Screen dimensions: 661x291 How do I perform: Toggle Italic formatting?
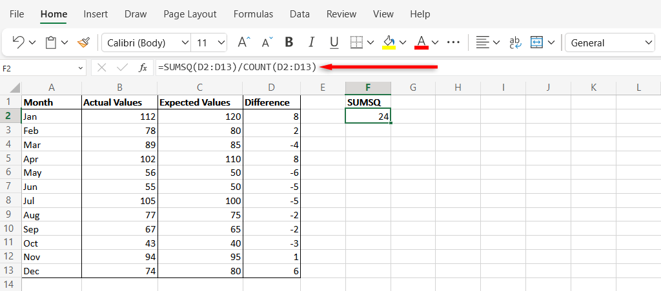pyautogui.click(x=312, y=42)
